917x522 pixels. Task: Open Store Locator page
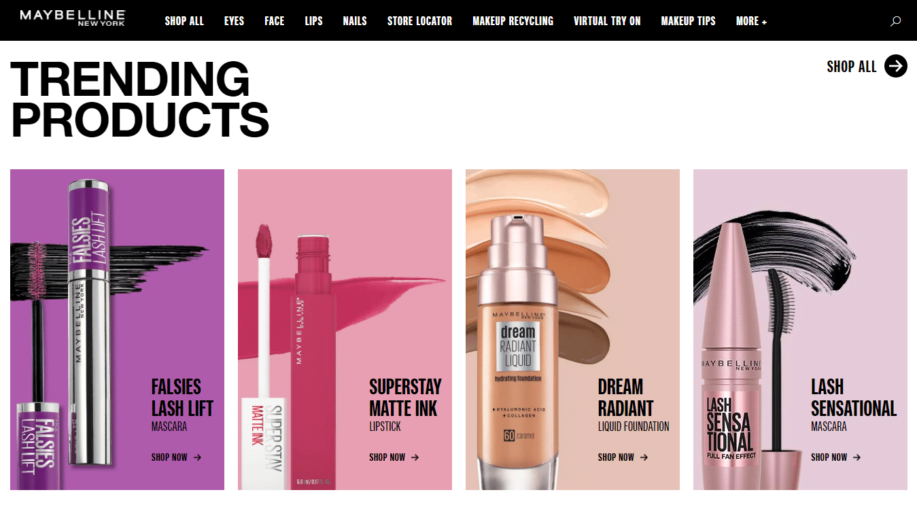[419, 21]
